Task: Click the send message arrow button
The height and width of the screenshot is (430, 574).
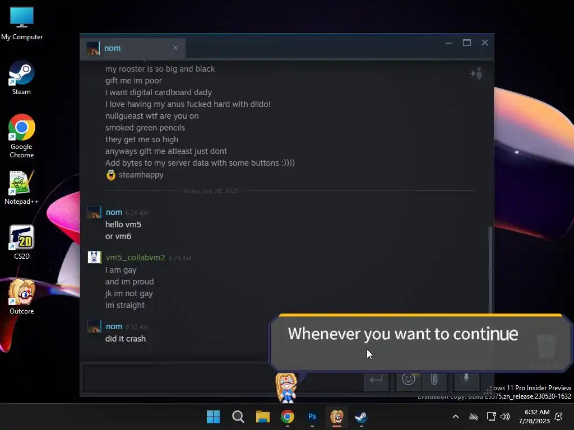Action: pyautogui.click(x=376, y=380)
